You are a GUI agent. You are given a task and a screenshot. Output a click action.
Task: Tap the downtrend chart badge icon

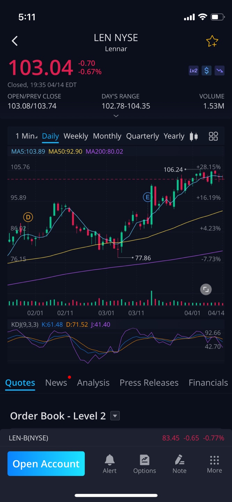(x=219, y=71)
